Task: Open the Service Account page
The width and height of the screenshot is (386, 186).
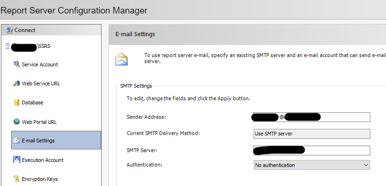Action: pos(40,64)
